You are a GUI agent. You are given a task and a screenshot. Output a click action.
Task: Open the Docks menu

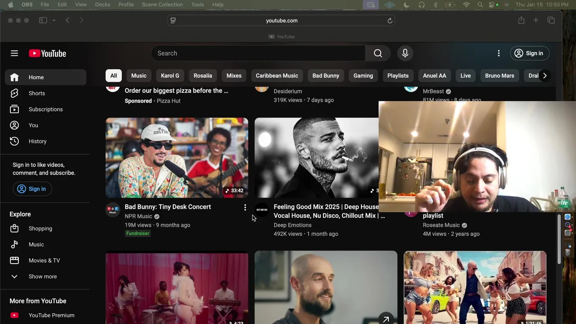point(103,4)
